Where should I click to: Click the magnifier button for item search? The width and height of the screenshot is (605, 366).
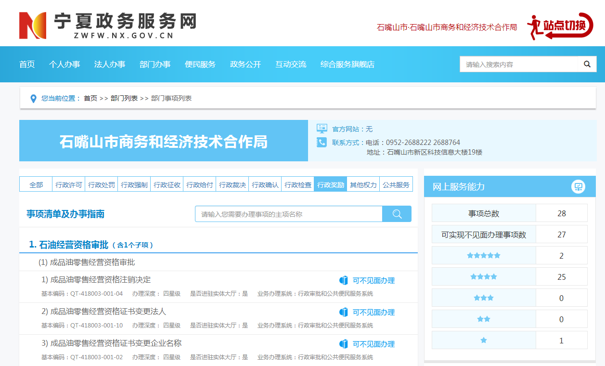click(x=397, y=214)
